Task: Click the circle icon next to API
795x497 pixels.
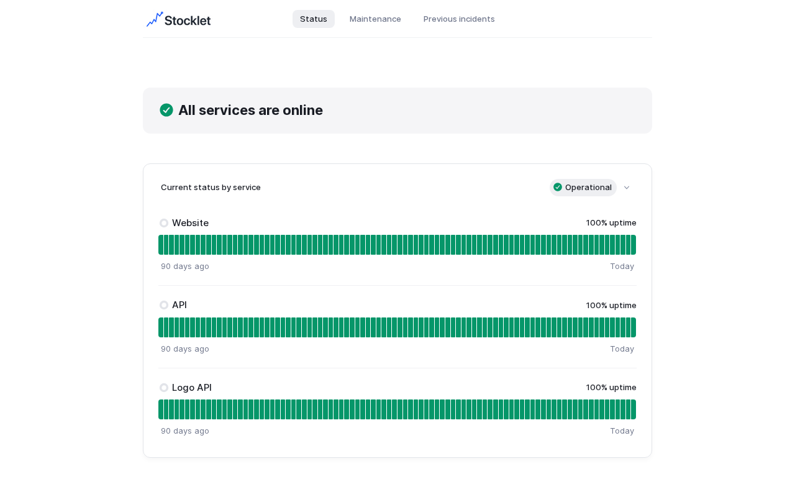Action: [x=164, y=305]
